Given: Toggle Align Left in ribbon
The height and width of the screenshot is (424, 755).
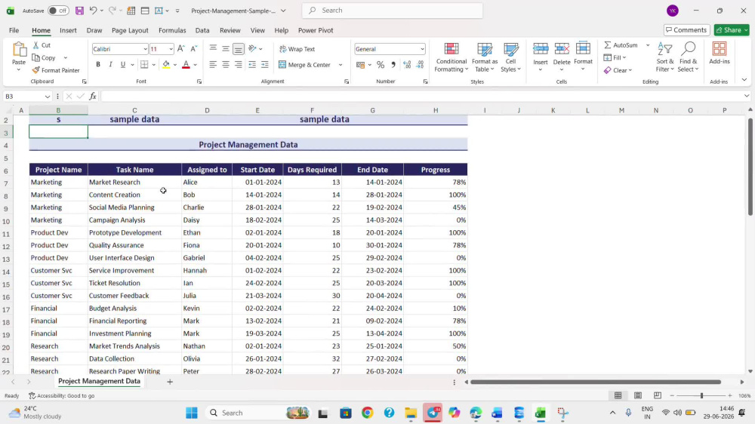Looking at the screenshot, I should 212,64.
